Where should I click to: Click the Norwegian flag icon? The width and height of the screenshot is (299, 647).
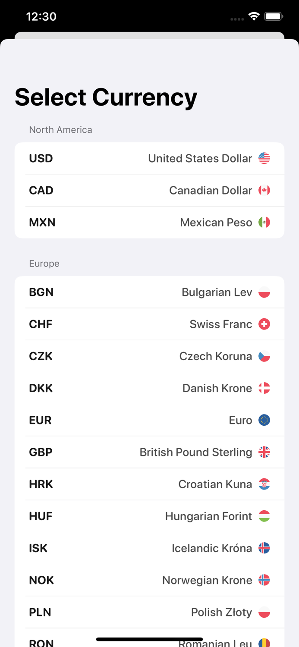[264, 580]
